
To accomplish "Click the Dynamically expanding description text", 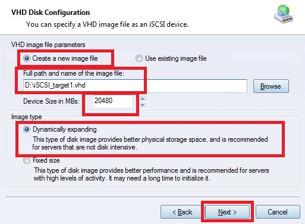I will pyautogui.click(x=150, y=143).
